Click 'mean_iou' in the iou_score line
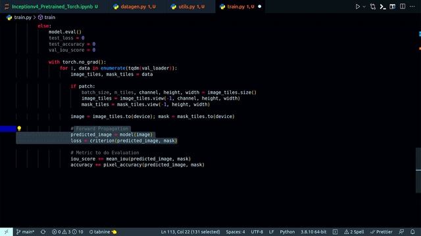Viewport: 421px width, 236px height. (x=117, y=159)
